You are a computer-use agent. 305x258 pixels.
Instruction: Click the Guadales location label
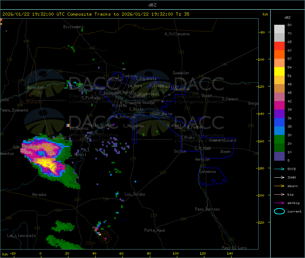tap(181, 73)
